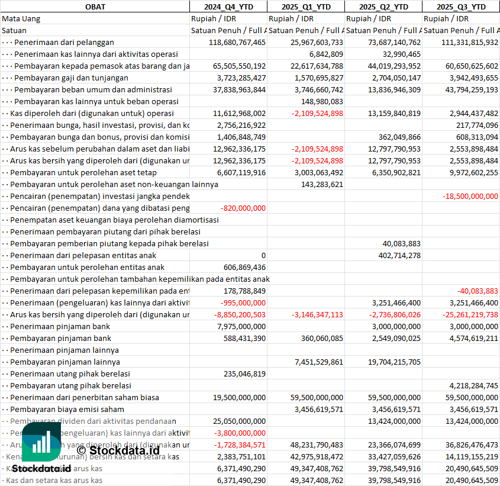The image size is (500, 486).
Task: Select value 3,723,285,427
Action: click(241, 78)
